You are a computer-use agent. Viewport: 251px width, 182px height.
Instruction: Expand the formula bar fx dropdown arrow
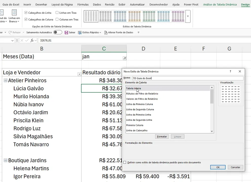(x=35, y=40)
